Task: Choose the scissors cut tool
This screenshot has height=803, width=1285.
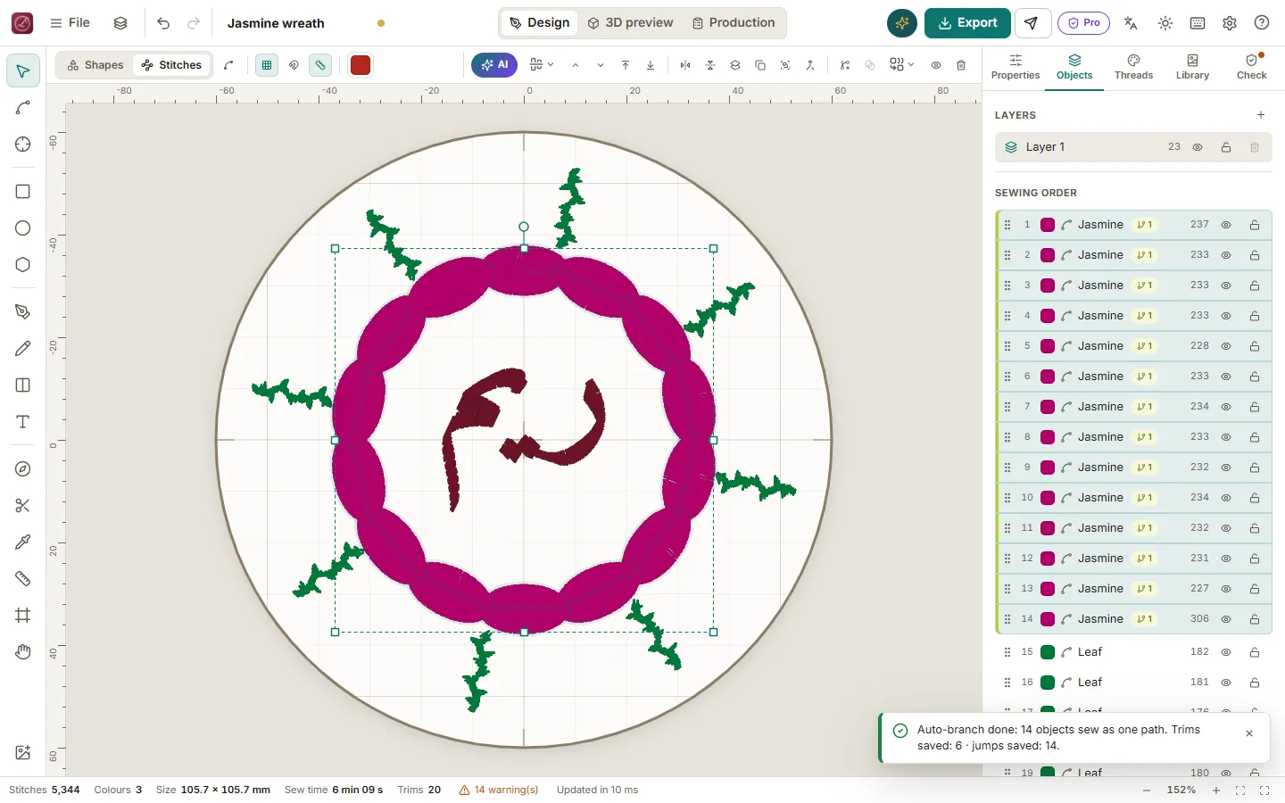Action: coord(23,506)
